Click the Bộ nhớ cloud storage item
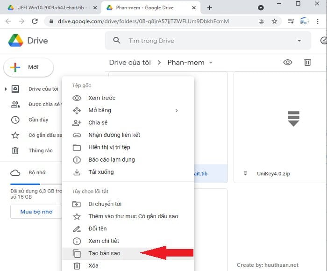The image size is (327, 271). click(x=37, y=172)
